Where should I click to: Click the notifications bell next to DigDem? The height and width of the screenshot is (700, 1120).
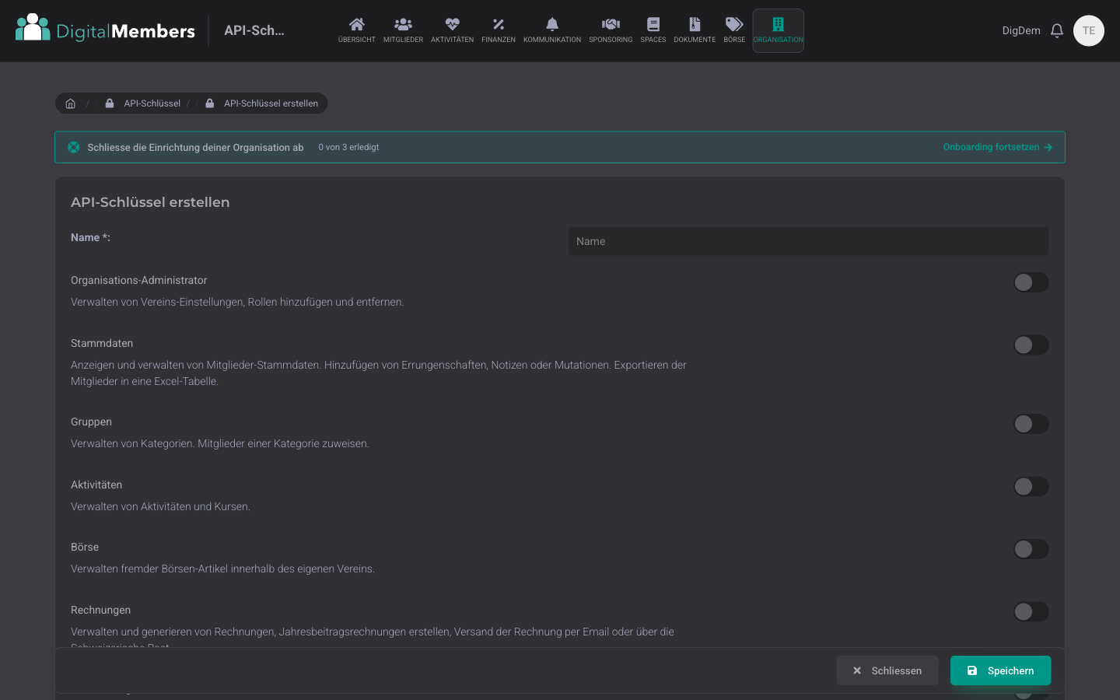[1056, 30]
